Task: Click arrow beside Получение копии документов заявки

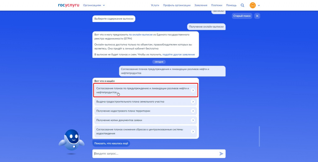Action: 193,120
